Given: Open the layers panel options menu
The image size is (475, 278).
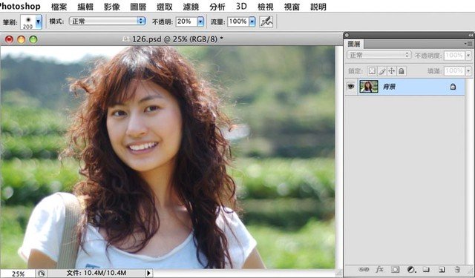Looking at the screenshot, I should point(468,44).
